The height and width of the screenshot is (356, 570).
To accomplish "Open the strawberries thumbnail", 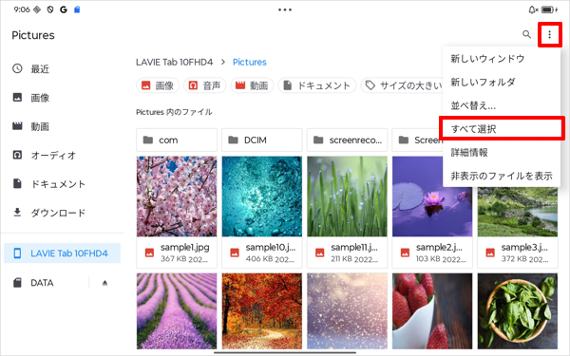I will [432, 311].
